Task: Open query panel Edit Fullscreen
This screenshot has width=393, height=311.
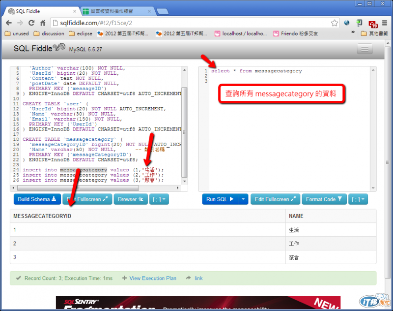Action: (x=275, y=199)
